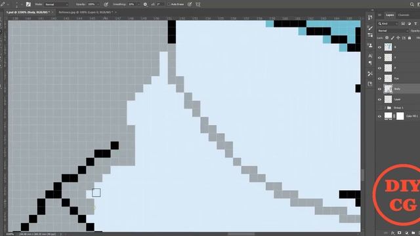Click the Color Fill 1 layer mask thumbnail

coord(400,116)
